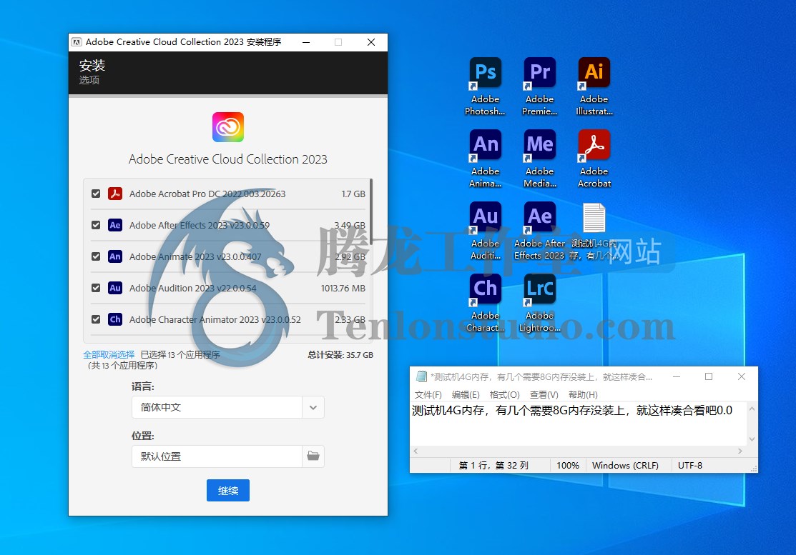796x555 pixels.
Task: Minimize the Adobe installer window
Action: click(x=306, y=42)
